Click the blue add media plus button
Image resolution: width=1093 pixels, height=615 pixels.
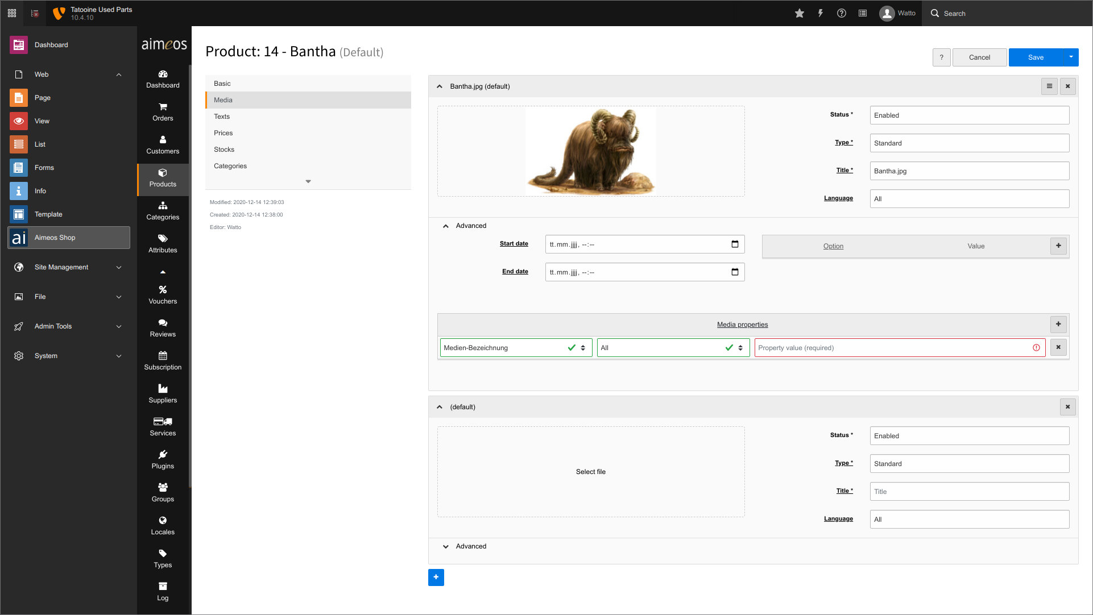click(x=436, y=577)
